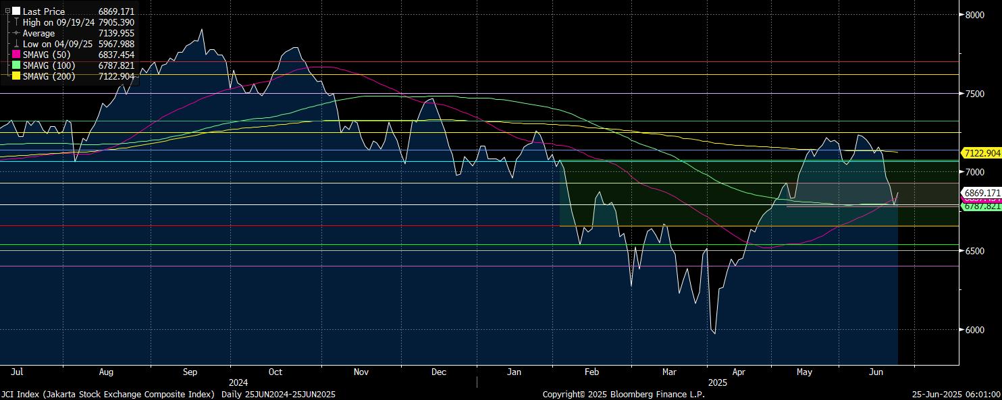Click the Low marker icon in legend
The image size is (1002, 400).
[x=16, y=44]
